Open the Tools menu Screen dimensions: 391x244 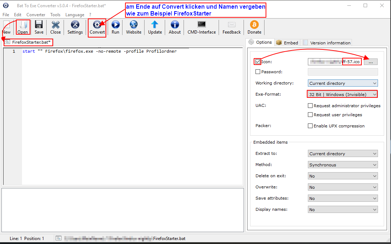55,15
